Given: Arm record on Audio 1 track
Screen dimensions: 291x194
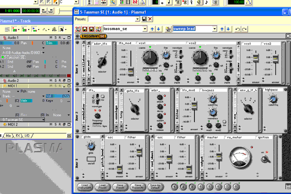Looking at the screenshot, I should tap(60, 38).
